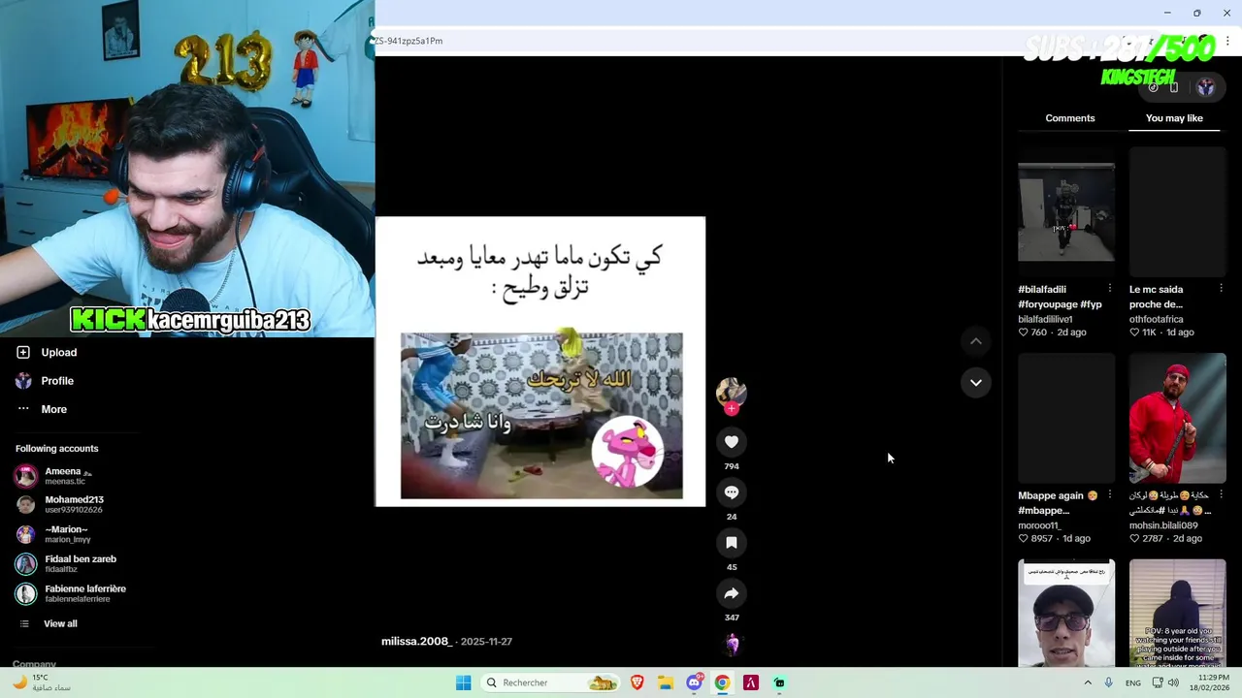
Task: Open options for the #bilalfadili video
Action: [1110, 289]
